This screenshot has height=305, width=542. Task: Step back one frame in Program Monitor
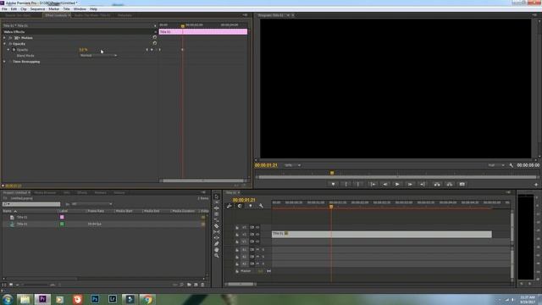[x=385, y=185]
